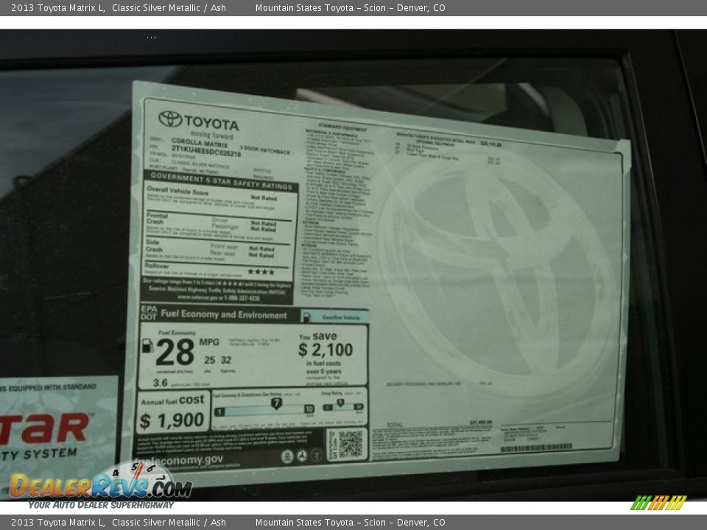707x530 pixels.
Task: Click the large "28" combined MPG number
Action: click(x=175, y=352)
